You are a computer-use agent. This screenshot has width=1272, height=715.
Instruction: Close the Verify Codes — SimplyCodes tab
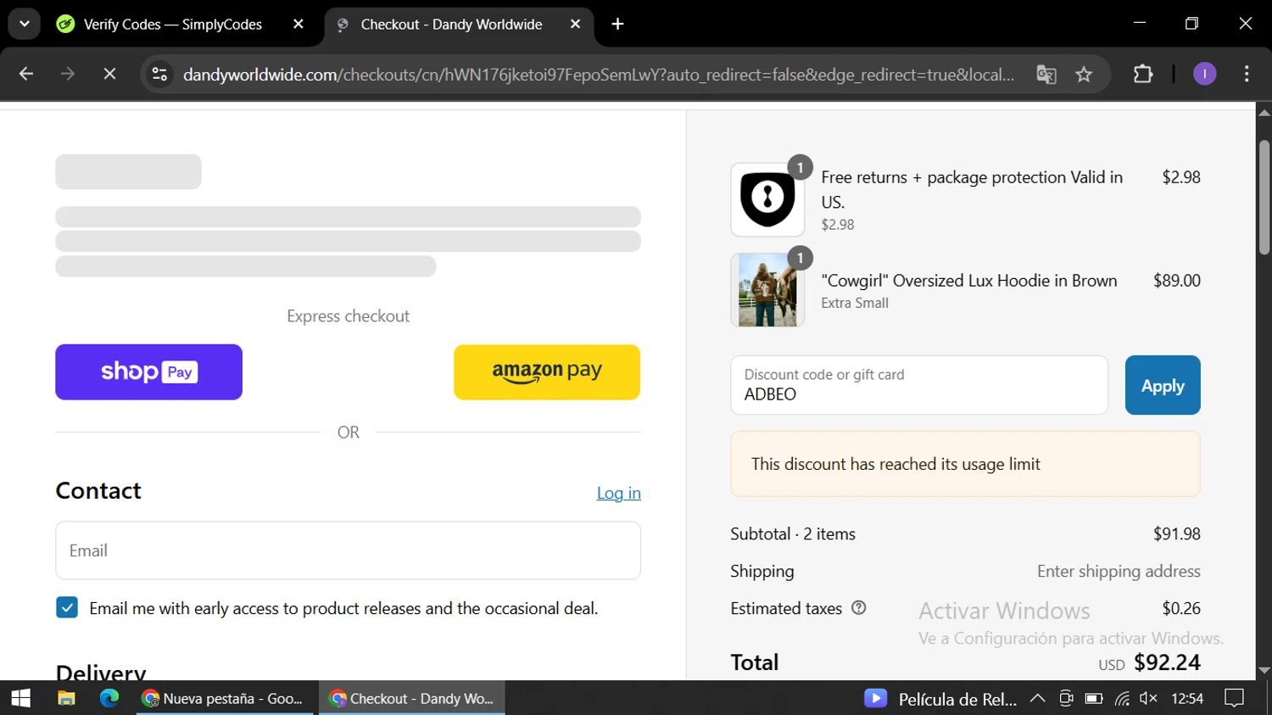point(298,25)
